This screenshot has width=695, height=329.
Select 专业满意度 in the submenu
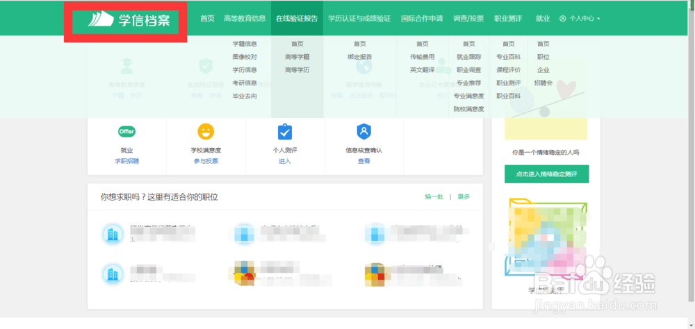point(469,96)
